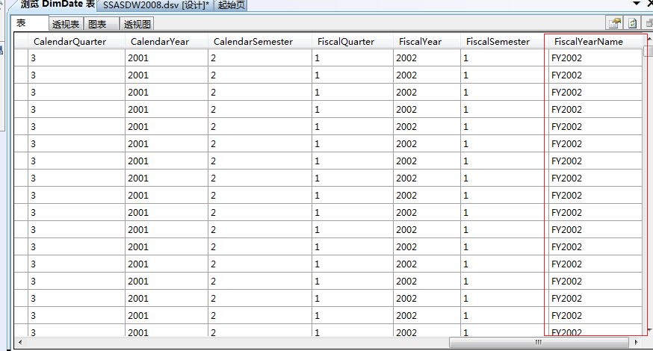The height and width of the screenshot is (351, 653).
Task: Click the CalendarQuarter column header
Action: (x=77, y=41)
